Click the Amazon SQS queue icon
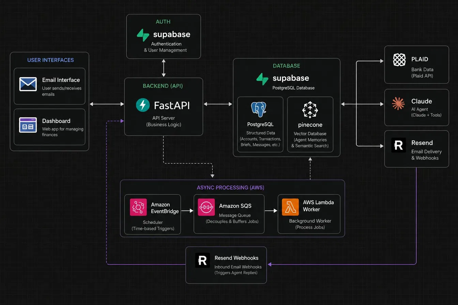 pyautogui.click(x=207, y=207)
